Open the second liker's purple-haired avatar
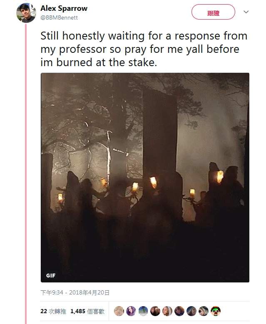Screen dimensions: 266x324 [x=131, y=311]
